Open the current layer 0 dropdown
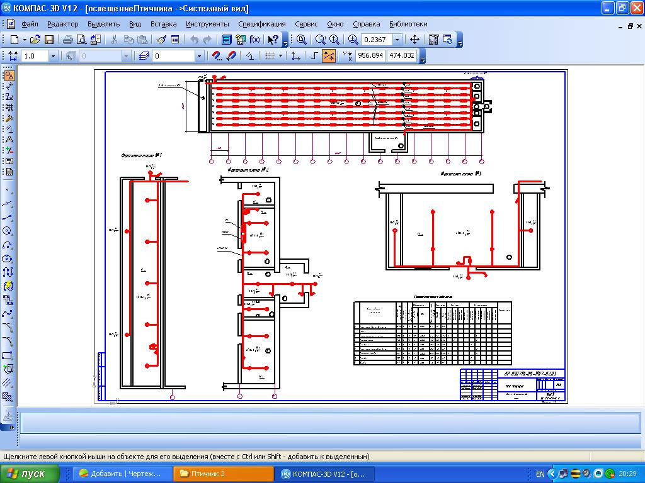 point(199,56)
